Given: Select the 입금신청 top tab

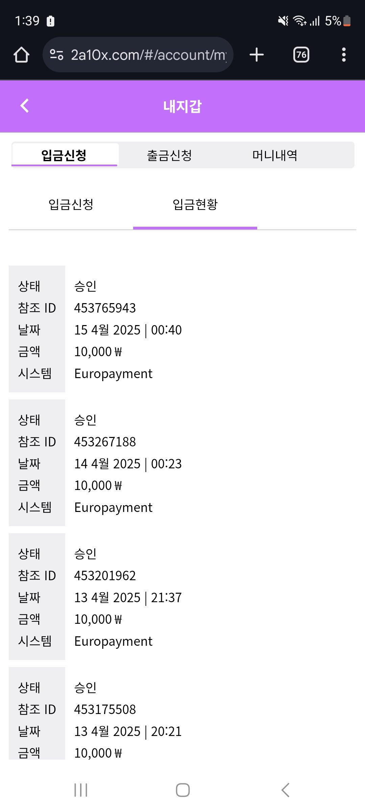Looking at the screenshot, I should 64,155.
